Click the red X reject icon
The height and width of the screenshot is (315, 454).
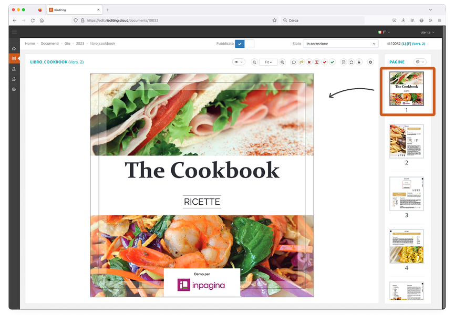click(x=309, y=62)
